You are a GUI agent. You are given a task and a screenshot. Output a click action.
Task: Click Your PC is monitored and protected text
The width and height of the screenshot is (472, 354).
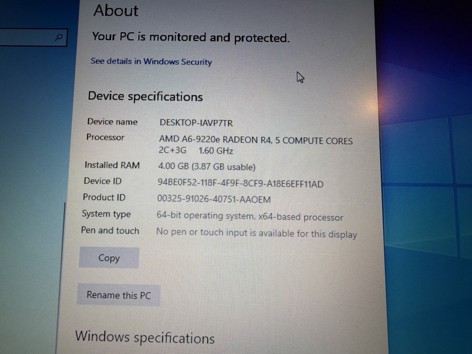pyautogui.click(x=191, y=37)
